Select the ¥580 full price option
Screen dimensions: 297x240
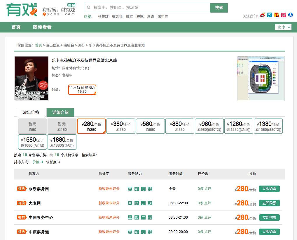(x=150, y=126)
